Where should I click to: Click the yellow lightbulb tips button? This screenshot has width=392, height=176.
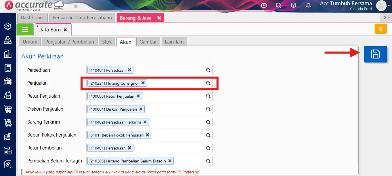[x=380, y=29]
